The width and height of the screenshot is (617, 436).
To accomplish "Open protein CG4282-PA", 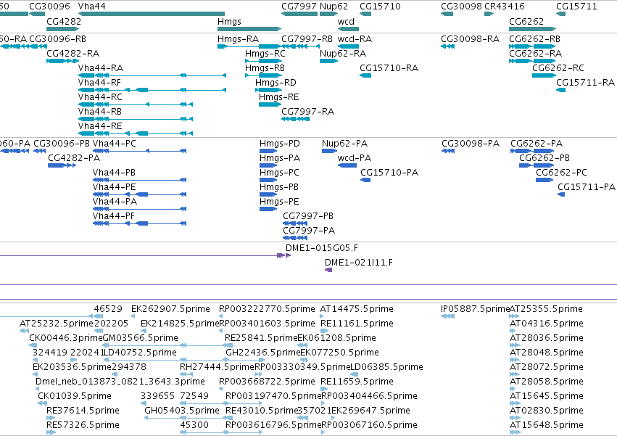I will pos(62,165).
